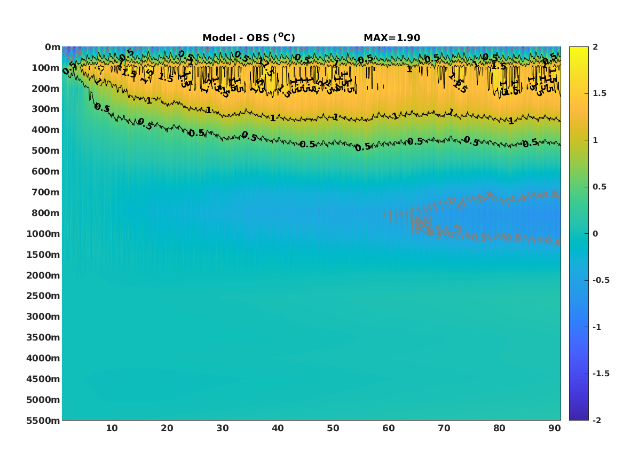Select the "0m" depth axis label
The width and height of the screenshot is (623, 467).
pos(52,48)
